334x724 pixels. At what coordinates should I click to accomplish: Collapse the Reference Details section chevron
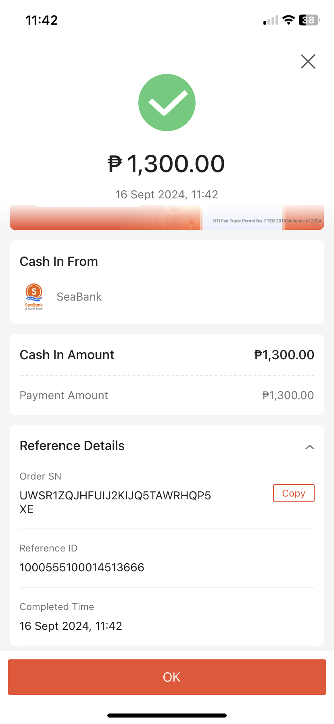(309, 447)
